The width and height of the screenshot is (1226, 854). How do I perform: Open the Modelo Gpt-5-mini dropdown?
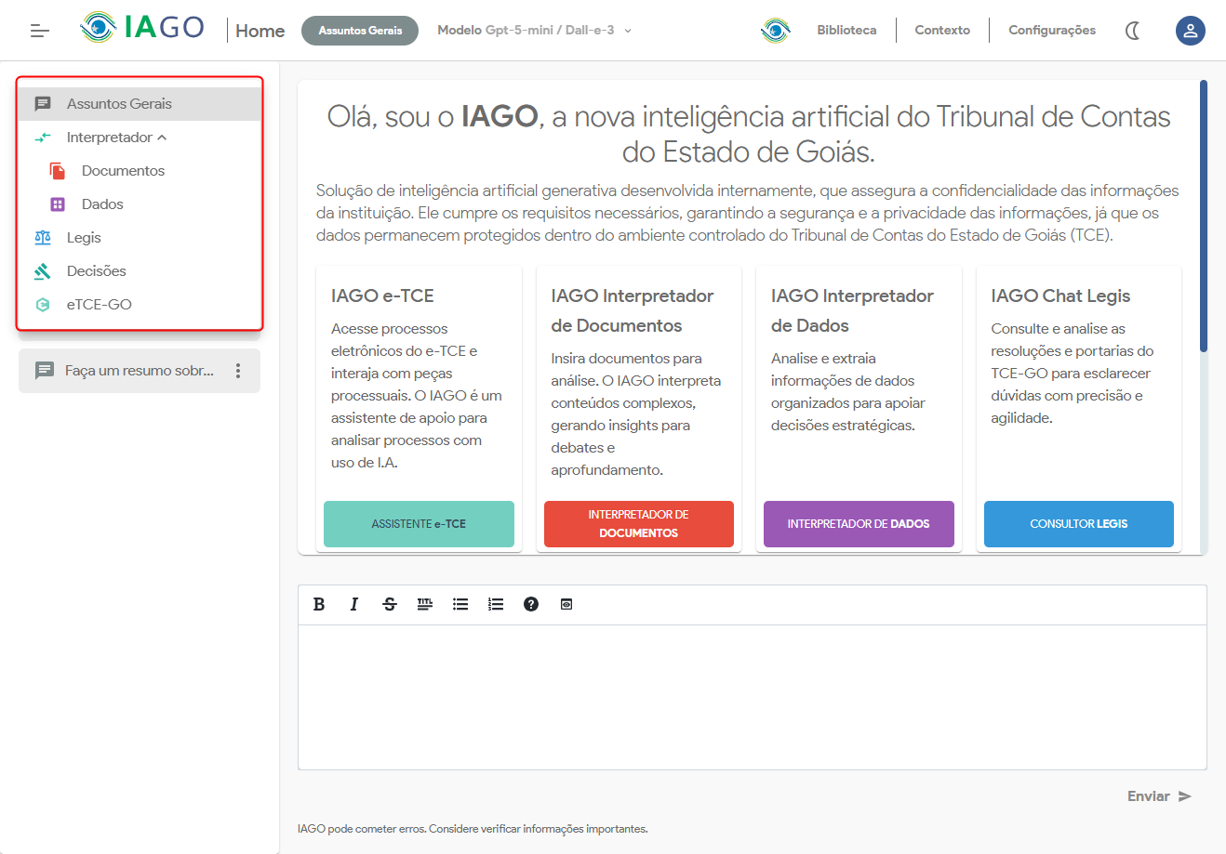pyautogui.click(x=534, y=31)
